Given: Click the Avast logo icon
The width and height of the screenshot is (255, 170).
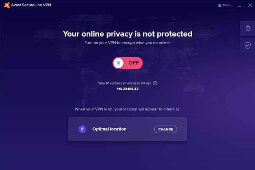Looking at the screenshot, I should pyautogui.click(x=7, y=5).
